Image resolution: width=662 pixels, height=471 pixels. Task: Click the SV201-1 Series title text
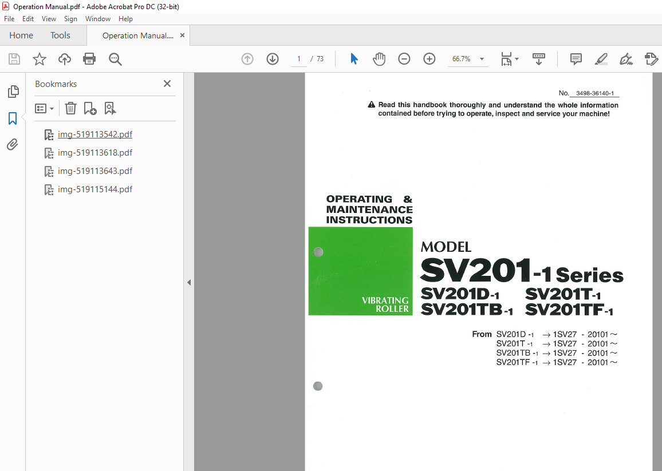[x=522, y=271]
